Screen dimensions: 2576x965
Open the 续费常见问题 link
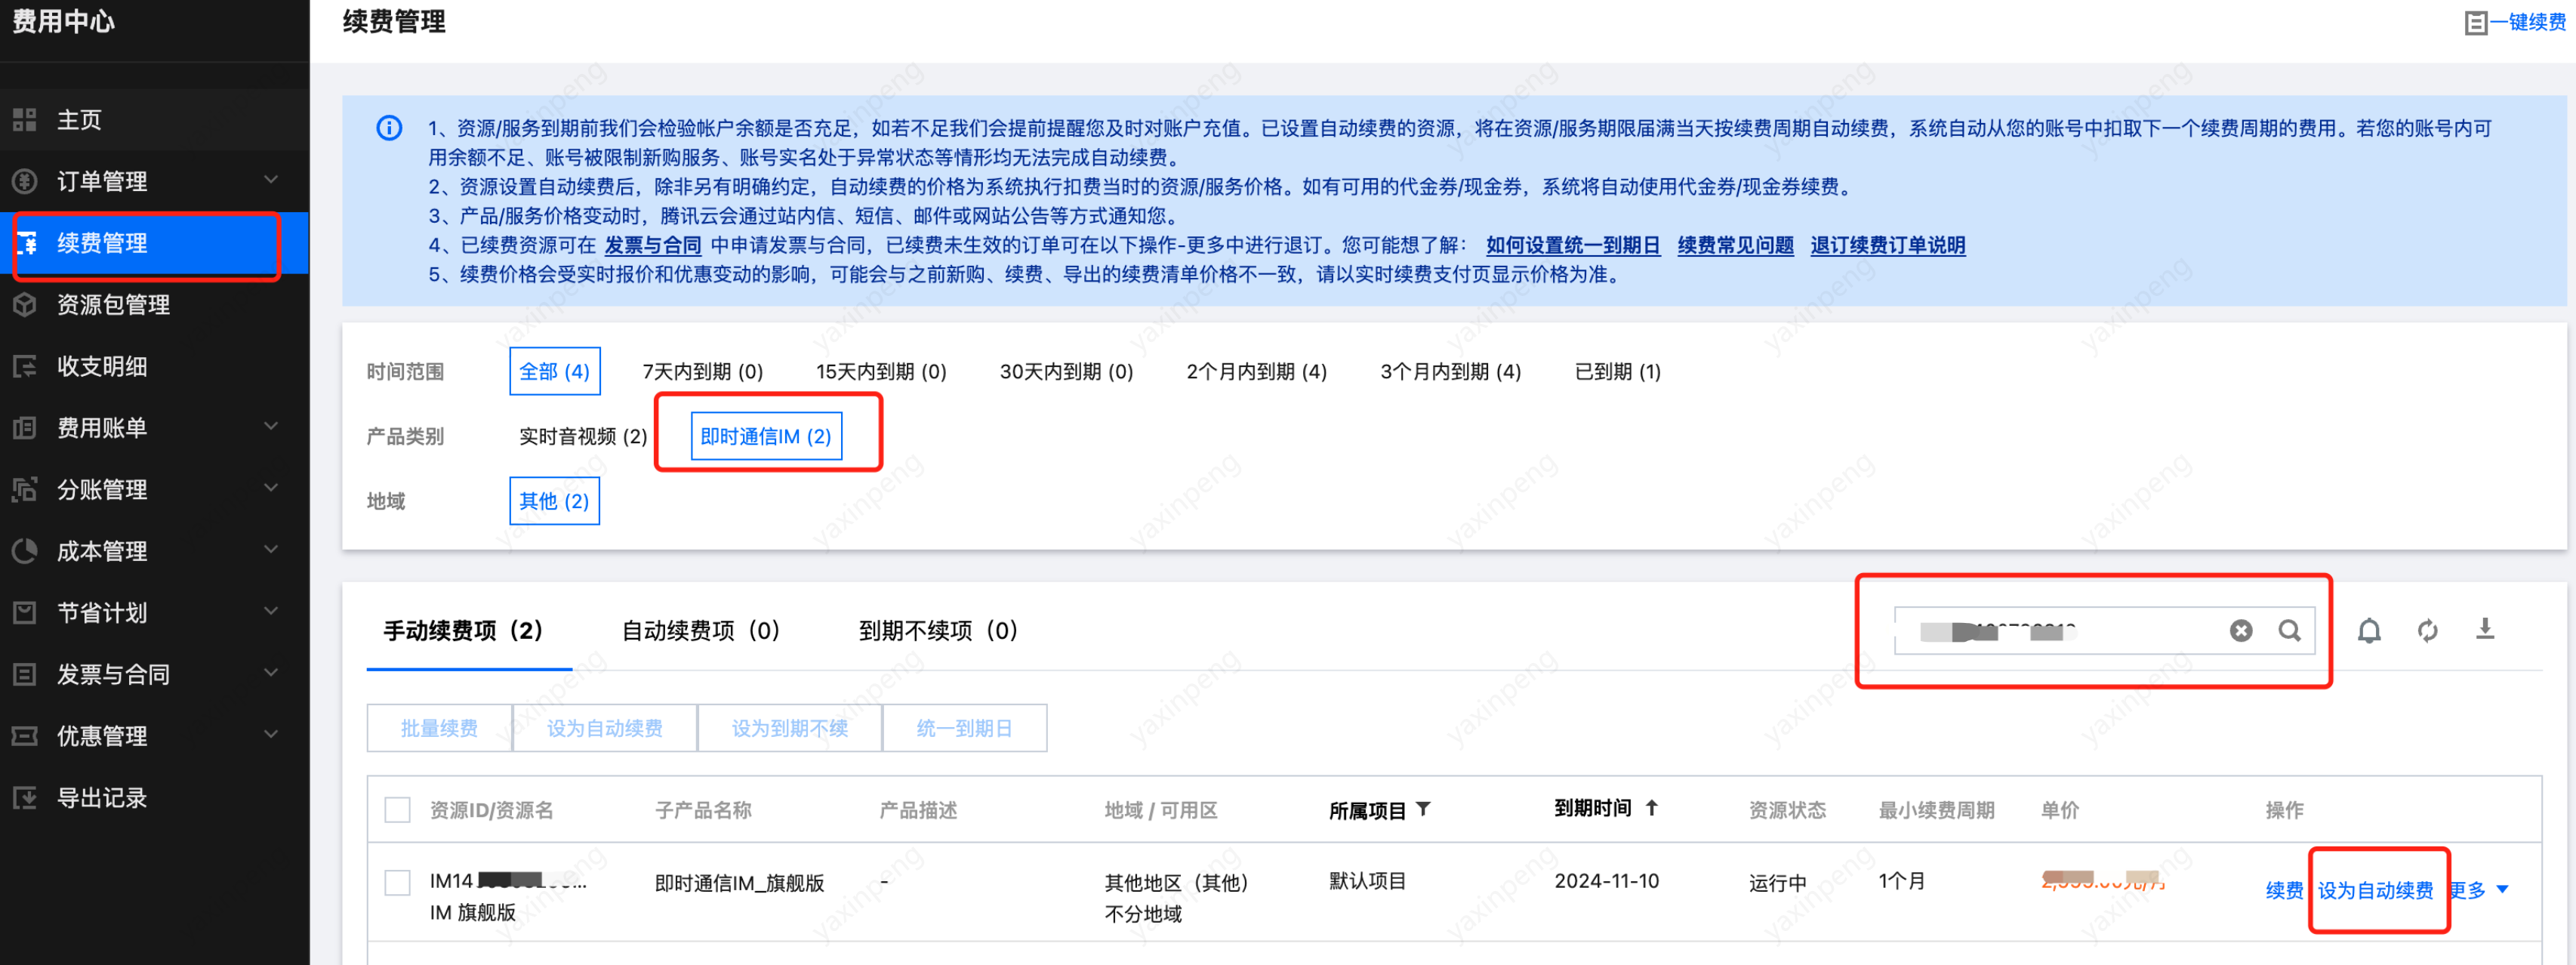1735,246
